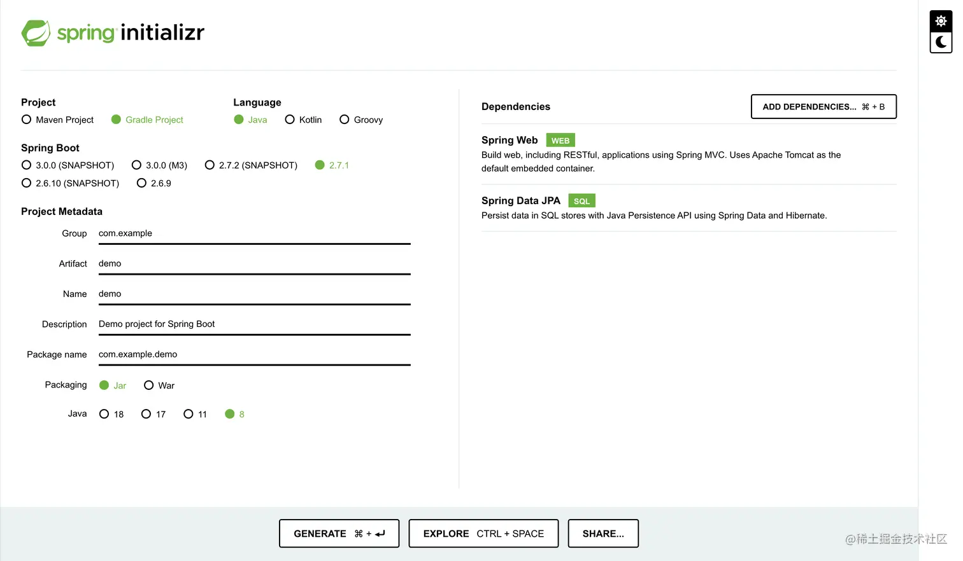Click the Spring Data JPA dependency title

(x=521, y=200)
